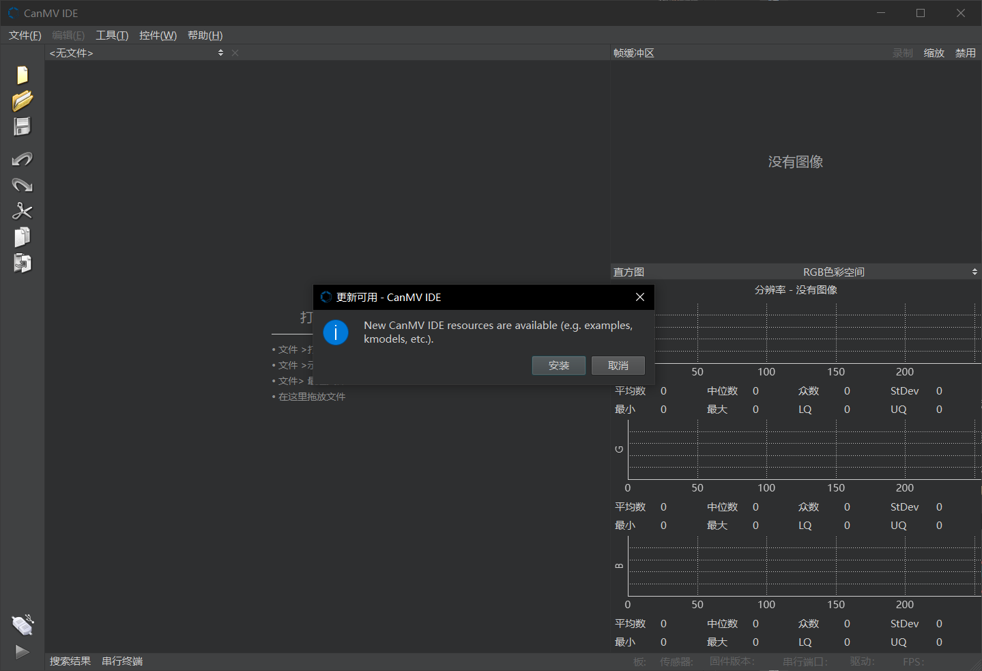982x671 pixels.
Task: Open the 工具(T) menu
Action: 112,35
